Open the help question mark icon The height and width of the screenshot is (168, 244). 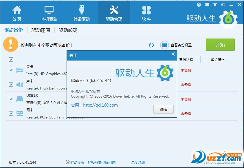(x=199, y=4)
